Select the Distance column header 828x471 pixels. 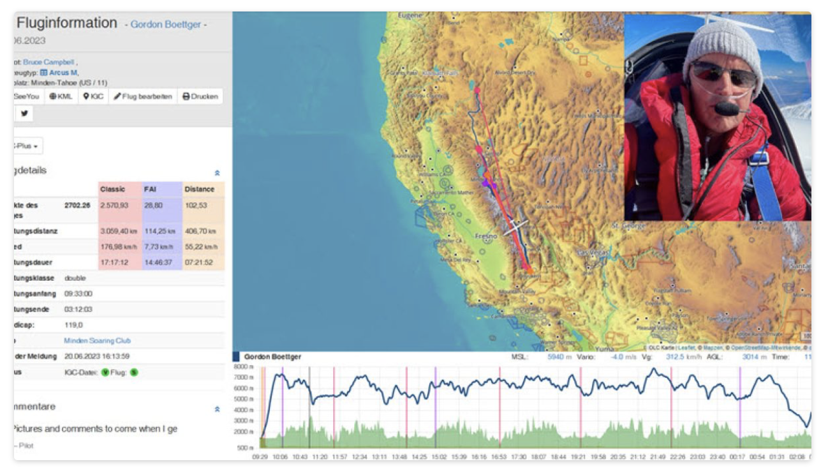[x=203, y=190]
